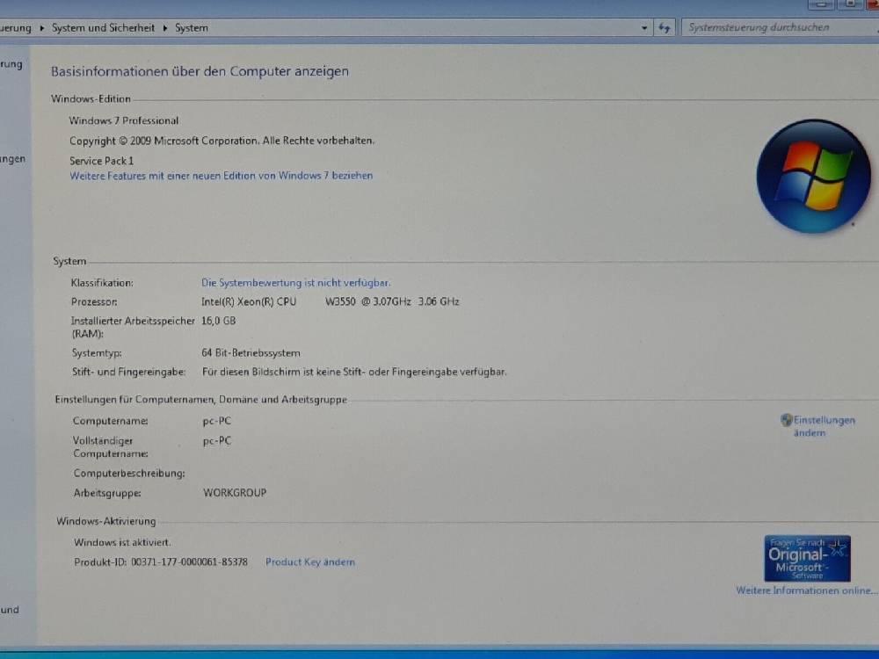Click the Produkt-ID '00371-177-0000061-85378'
Screen dimensions: 879x659
coord(189,562)
